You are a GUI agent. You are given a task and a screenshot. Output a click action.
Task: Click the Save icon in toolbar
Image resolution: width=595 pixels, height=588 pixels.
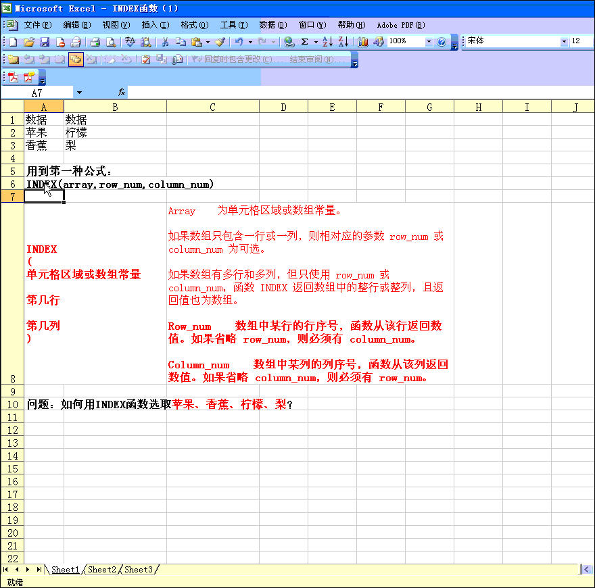click(x=45, y=42)
